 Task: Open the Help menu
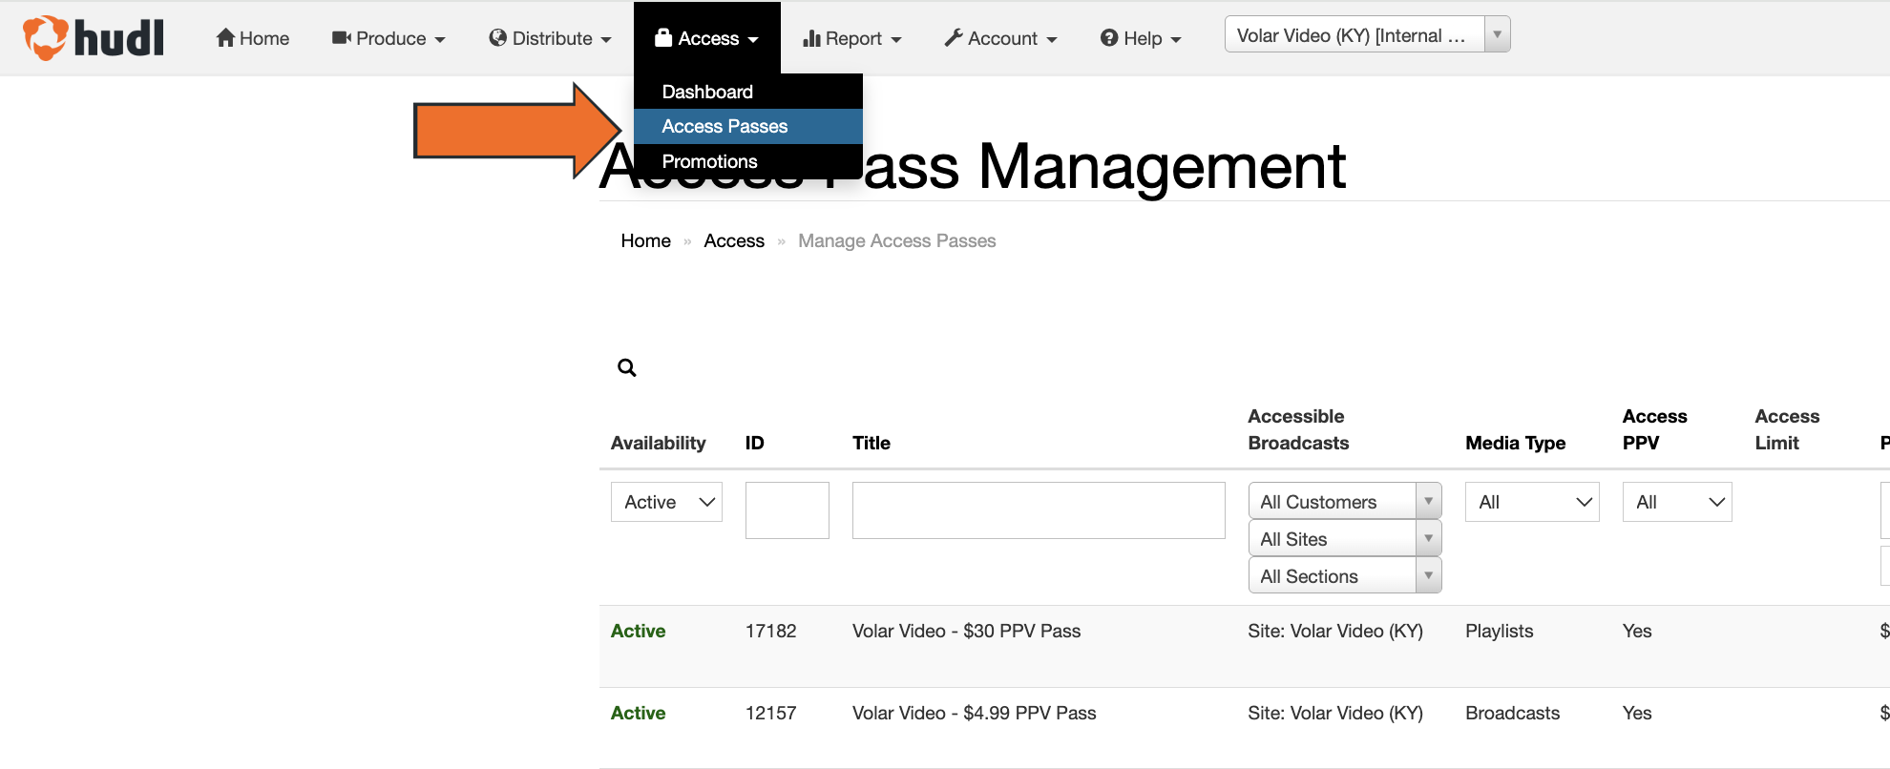1141,38
